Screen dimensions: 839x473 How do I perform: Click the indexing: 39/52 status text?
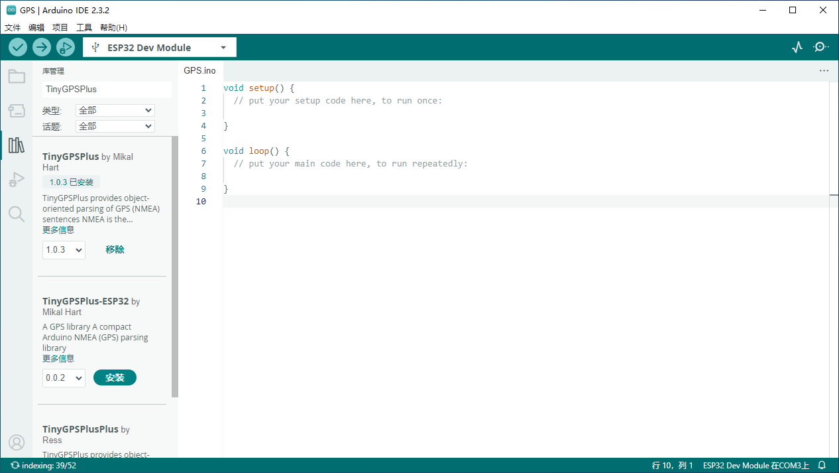click(49, 466)
